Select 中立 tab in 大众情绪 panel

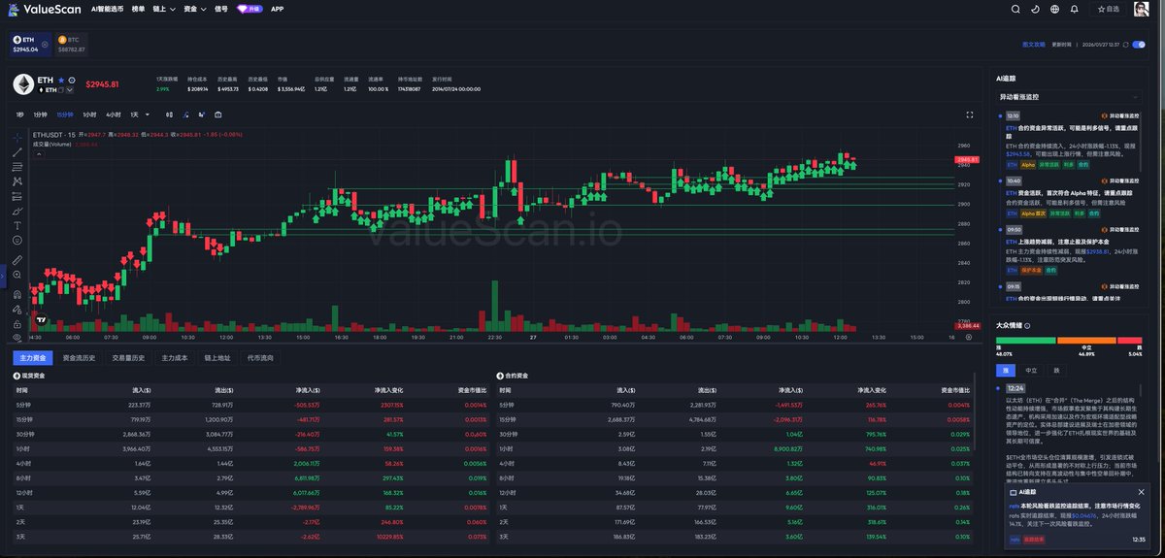pyautogui.click(x=1032, y=370)
